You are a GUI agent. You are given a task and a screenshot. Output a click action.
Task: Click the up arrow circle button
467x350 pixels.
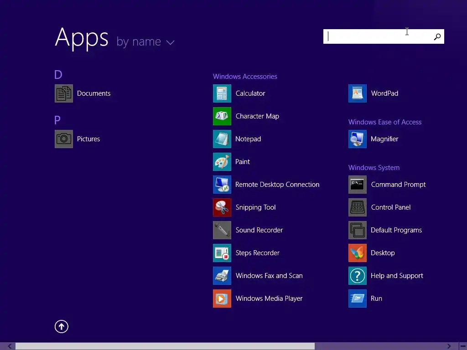coord(62,326)
